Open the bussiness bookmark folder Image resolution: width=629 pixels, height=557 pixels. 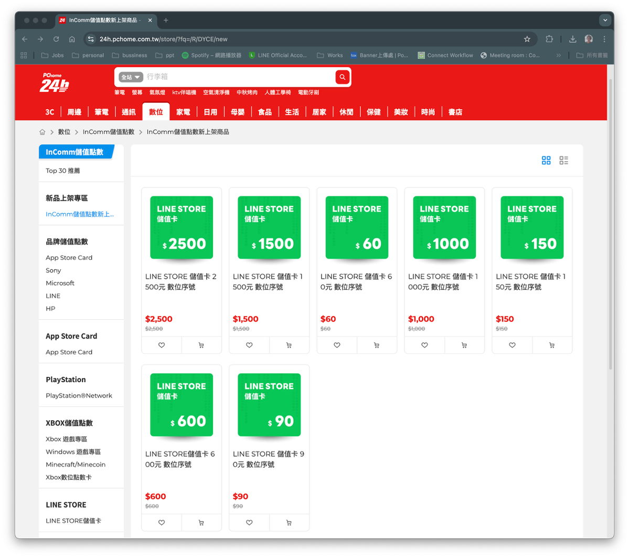[x=130, y=55]
